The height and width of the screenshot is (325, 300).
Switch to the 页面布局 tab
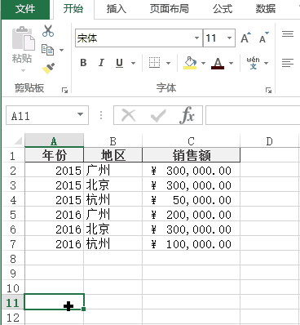pyautogui.click(x=170, y=9)
